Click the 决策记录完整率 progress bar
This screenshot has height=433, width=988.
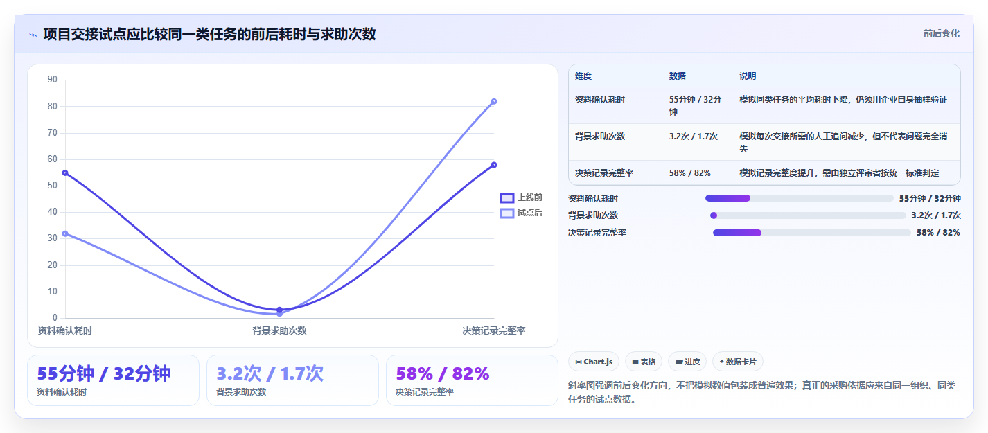pos(811,233)
